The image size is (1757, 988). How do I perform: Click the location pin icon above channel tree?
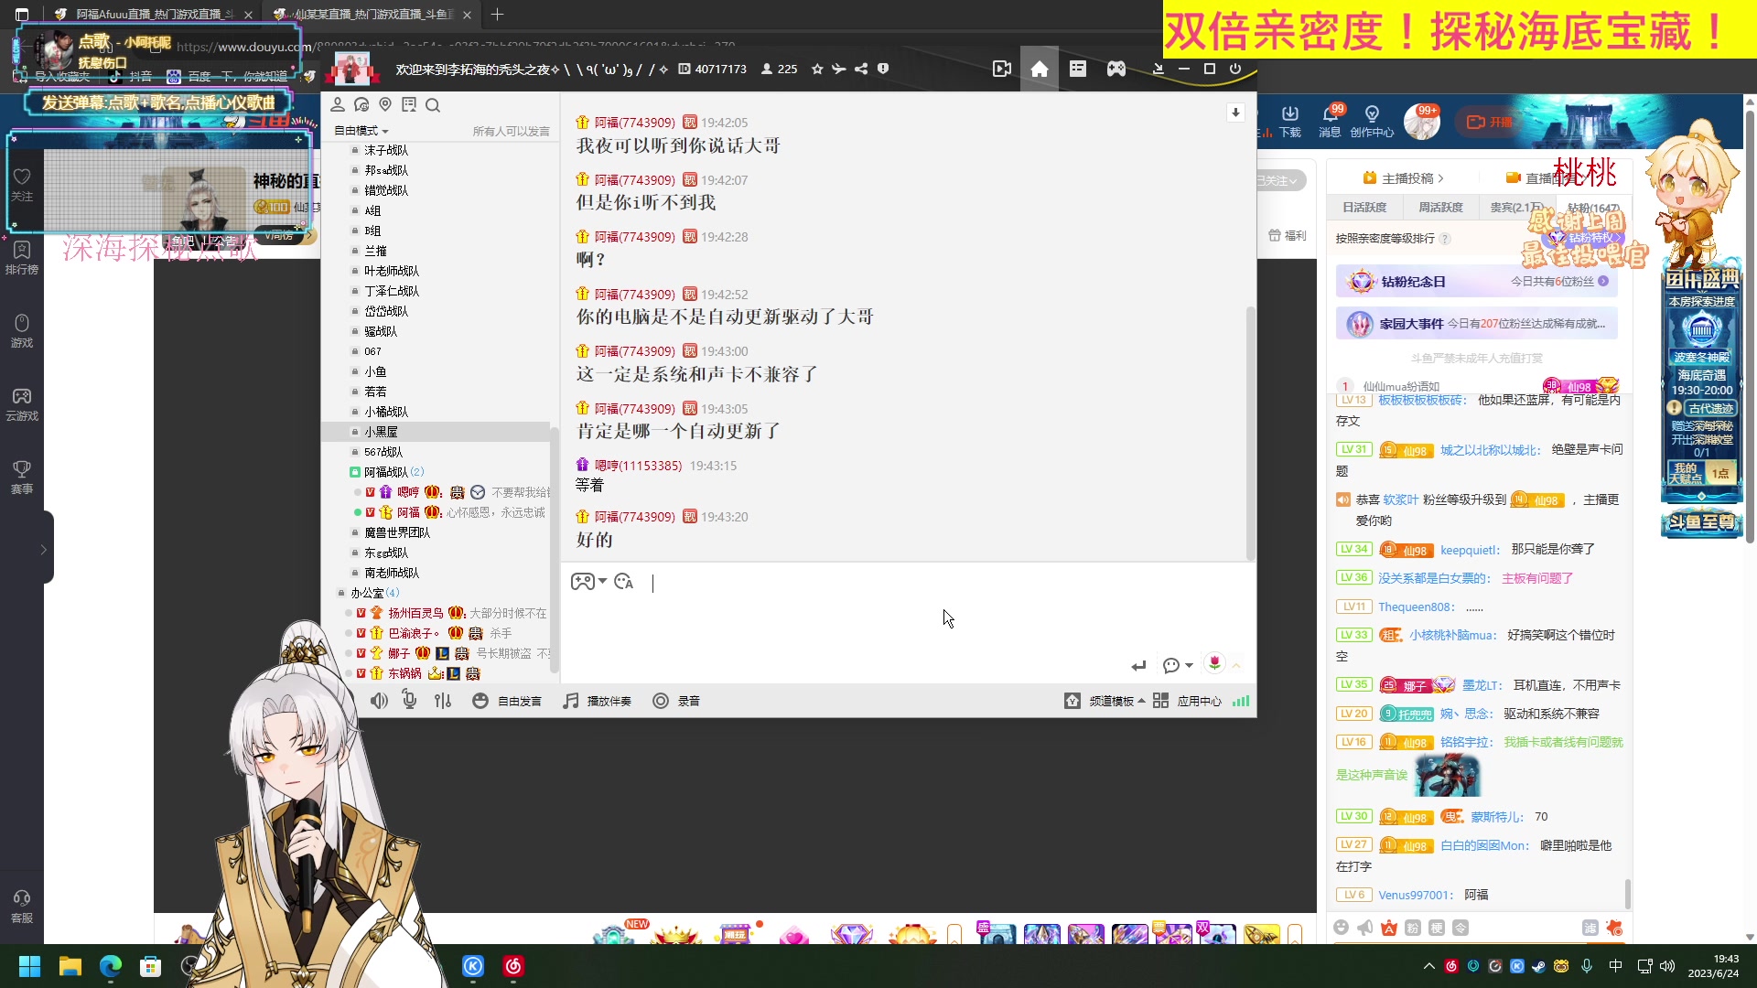[x=385, y=105]
